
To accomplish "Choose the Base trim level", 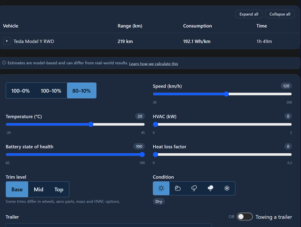I will [17, 189].
